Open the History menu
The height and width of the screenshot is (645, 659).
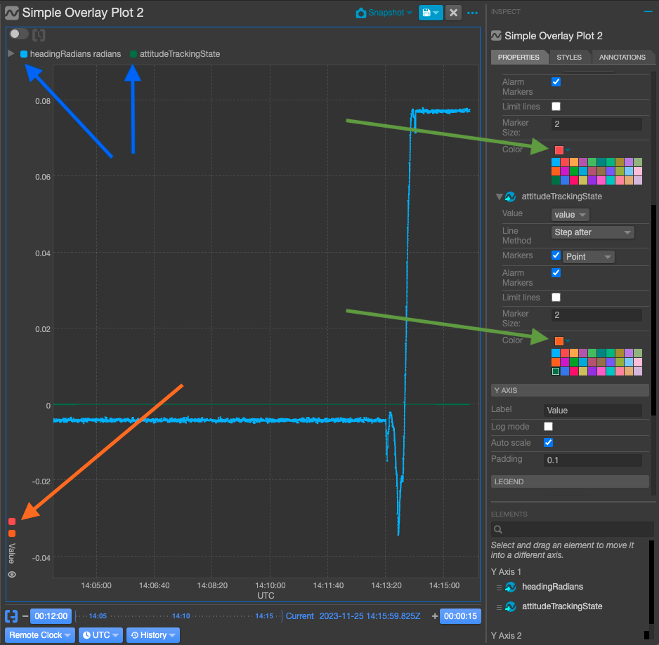coord(152,634)
